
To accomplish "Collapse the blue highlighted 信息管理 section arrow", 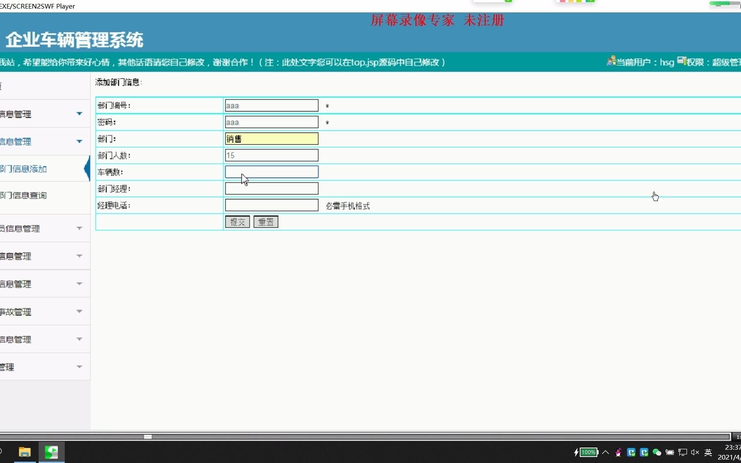I will (x=79, y=141).
